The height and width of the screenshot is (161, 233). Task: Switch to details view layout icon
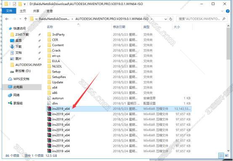(221, 156)
